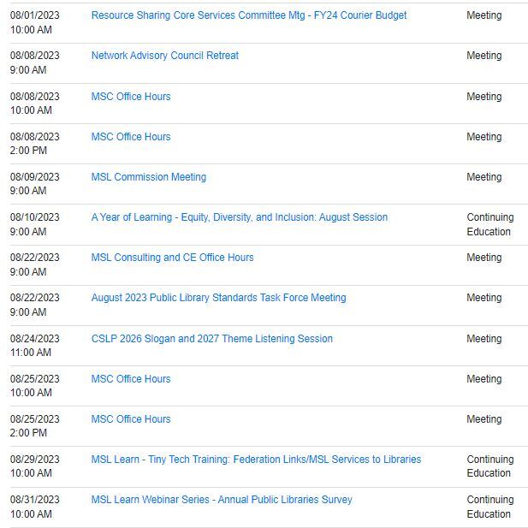Open MSC Office Hours on 08/08 at 2:00 PM
Screen dimensions: 528x528
click(x=130, y=137)
